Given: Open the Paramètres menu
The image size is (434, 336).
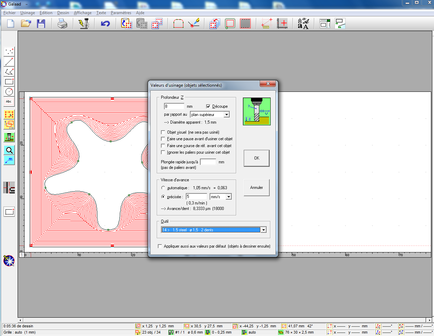Looking at the screenshot, I should click(x=121, y=13).
